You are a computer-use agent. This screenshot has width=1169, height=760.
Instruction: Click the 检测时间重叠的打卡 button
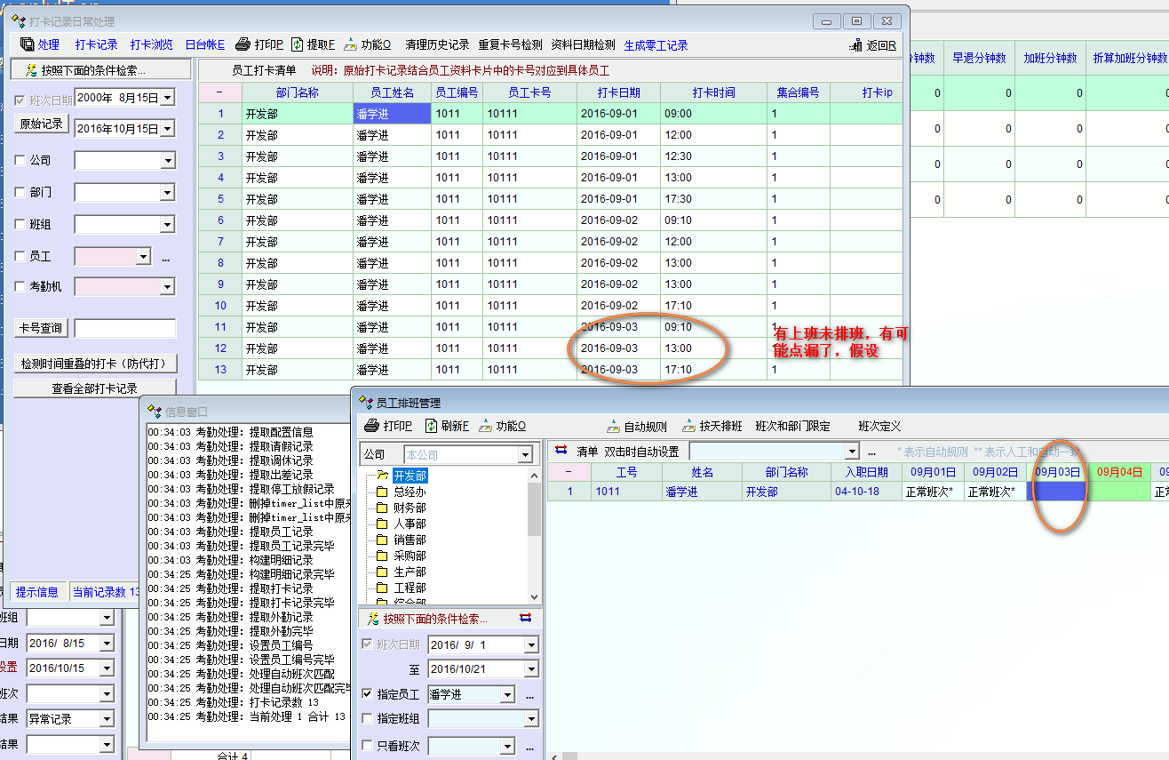tap(94, 364)
